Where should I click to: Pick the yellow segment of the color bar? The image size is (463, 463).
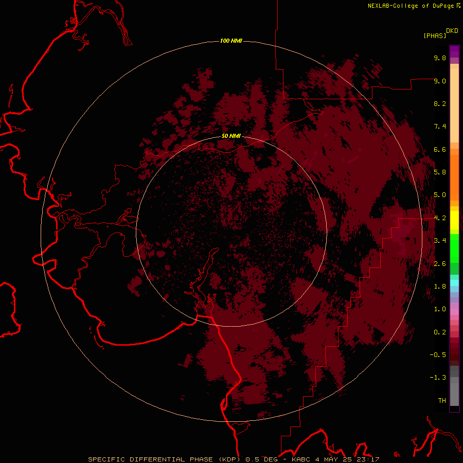point(454,220)
